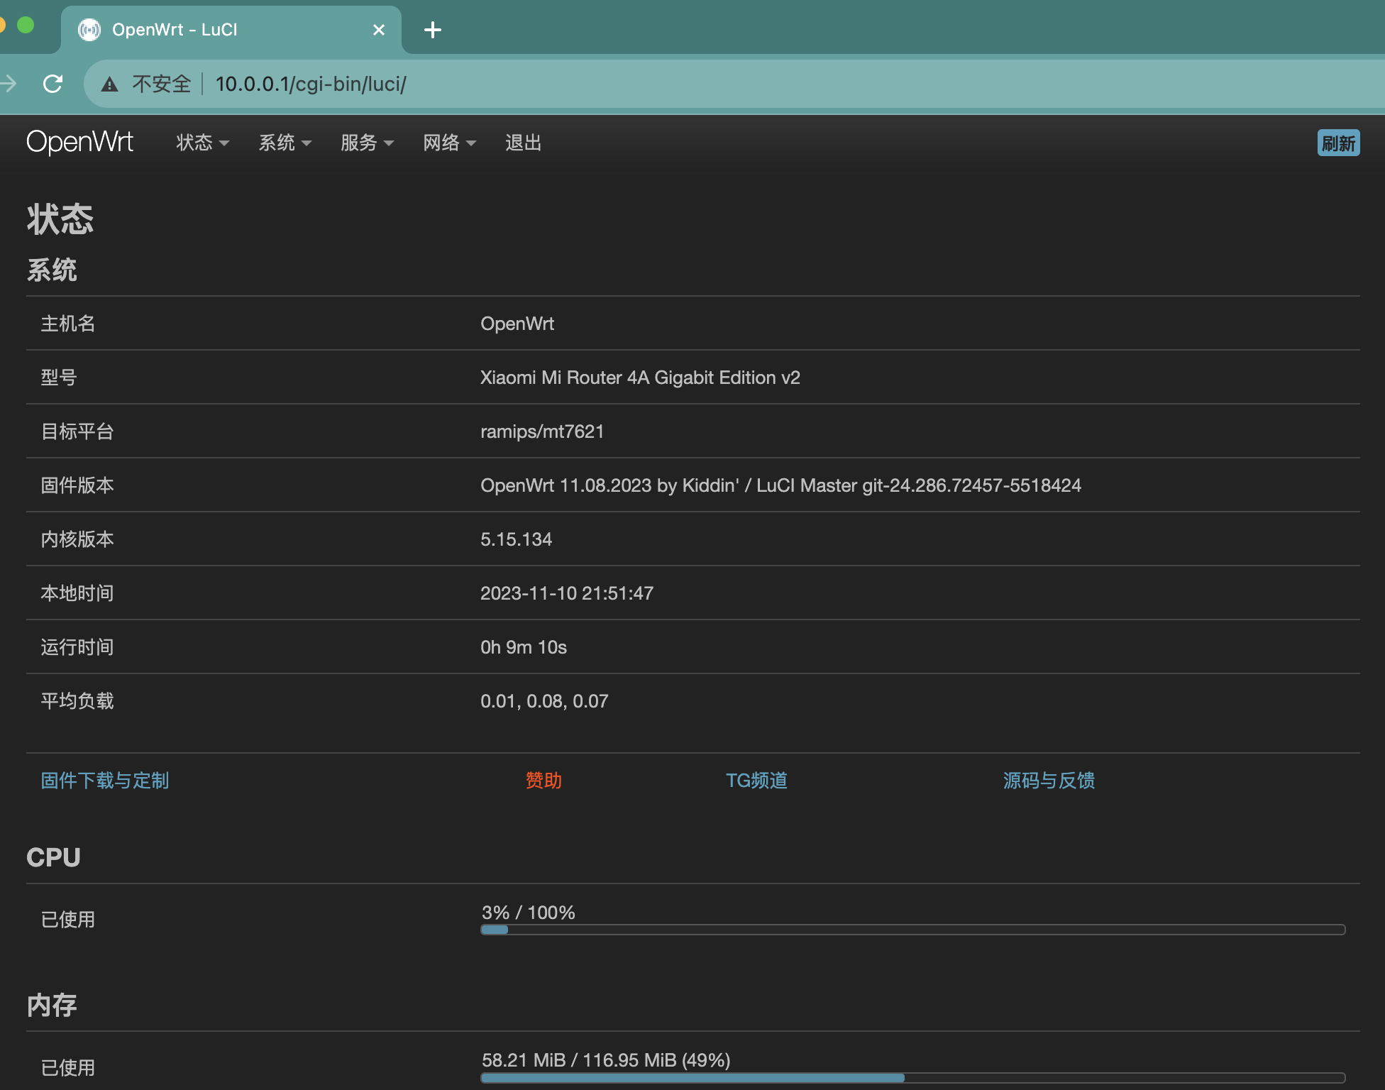Open the 源码与反馈 link
This screenshot has width=1385, height=1090.
click(x=1049, y=781)
